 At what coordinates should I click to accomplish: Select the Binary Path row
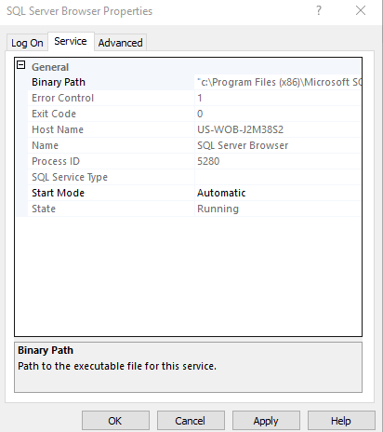(194, 82)
